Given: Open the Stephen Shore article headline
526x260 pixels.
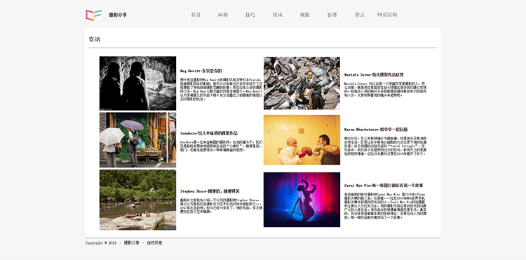Looking at the screenshot, I should pyautogui.click(x=210, y=191).
